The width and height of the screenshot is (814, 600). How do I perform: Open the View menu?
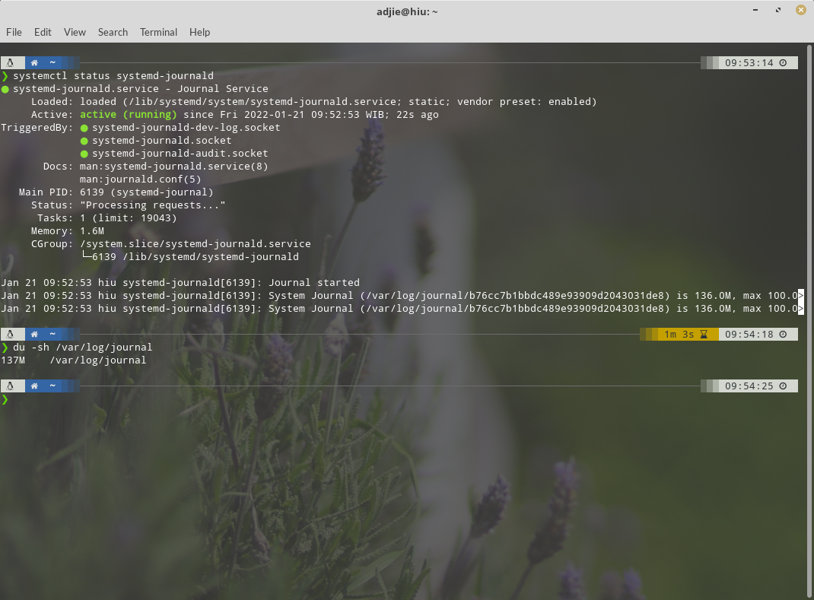[x=75, y=32]
